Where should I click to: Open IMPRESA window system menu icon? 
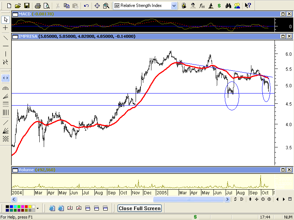point(15,37)
